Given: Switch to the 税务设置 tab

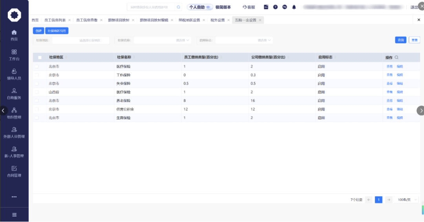Looking at the screenshot, I should tap(217, 20).
